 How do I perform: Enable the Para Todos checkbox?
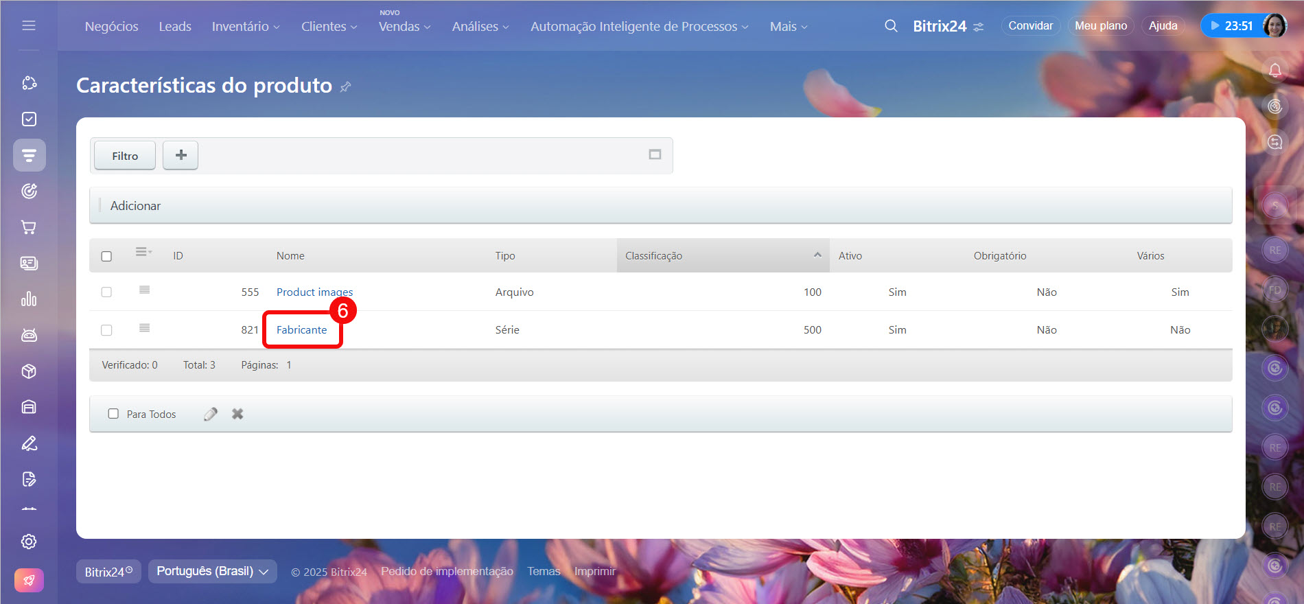pos(113,414)
